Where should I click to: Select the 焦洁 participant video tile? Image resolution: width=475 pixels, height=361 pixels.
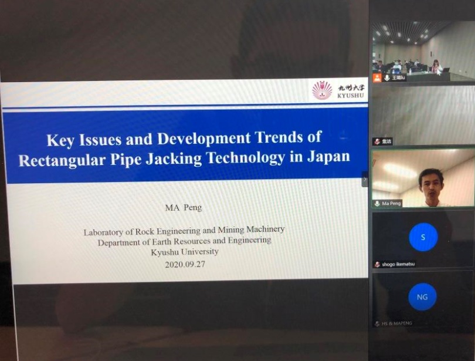coord(423,114)
